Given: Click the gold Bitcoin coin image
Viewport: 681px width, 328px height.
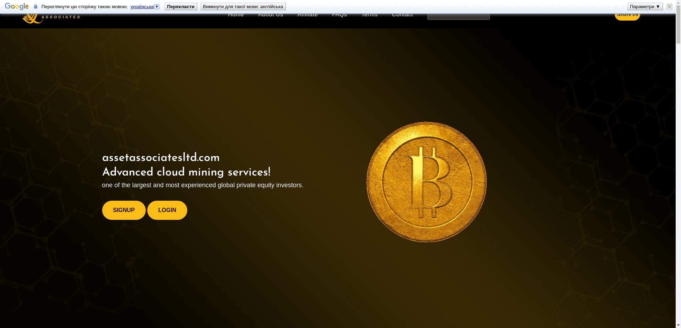Looking at the screenshot, I should pyautogui.click(x=426, y=182).
